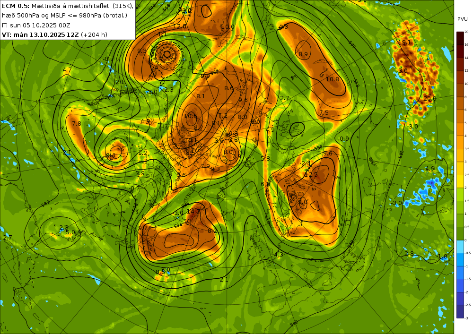Select the valid time 'VT: mán 13.10.2025 12Z'
The height and width of the screenshot is (334, 473).
click(x=40, y=34)
